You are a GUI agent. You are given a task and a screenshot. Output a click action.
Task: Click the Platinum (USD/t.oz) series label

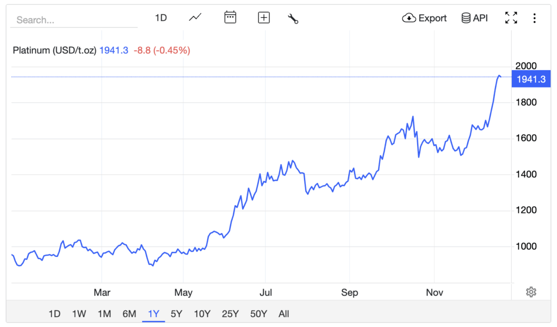click(x=54, y=51)
